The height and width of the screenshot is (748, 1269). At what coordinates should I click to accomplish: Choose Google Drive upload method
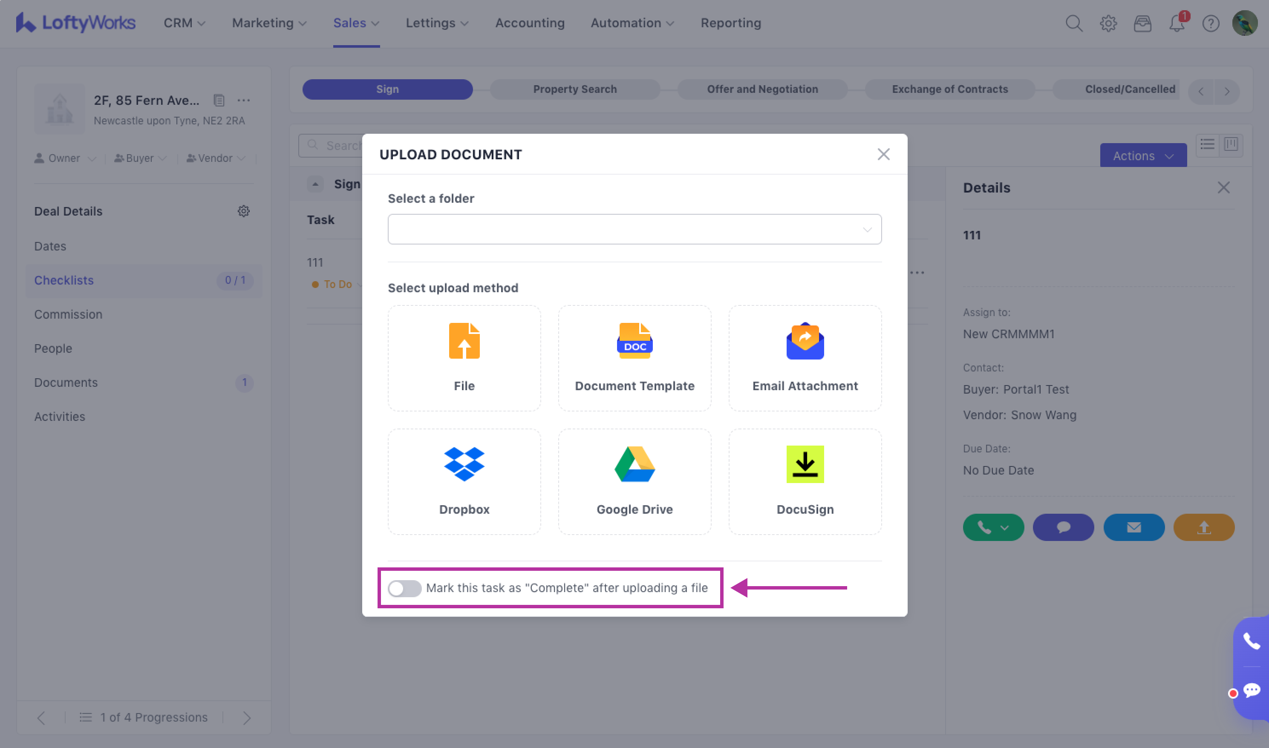[634, 481]
